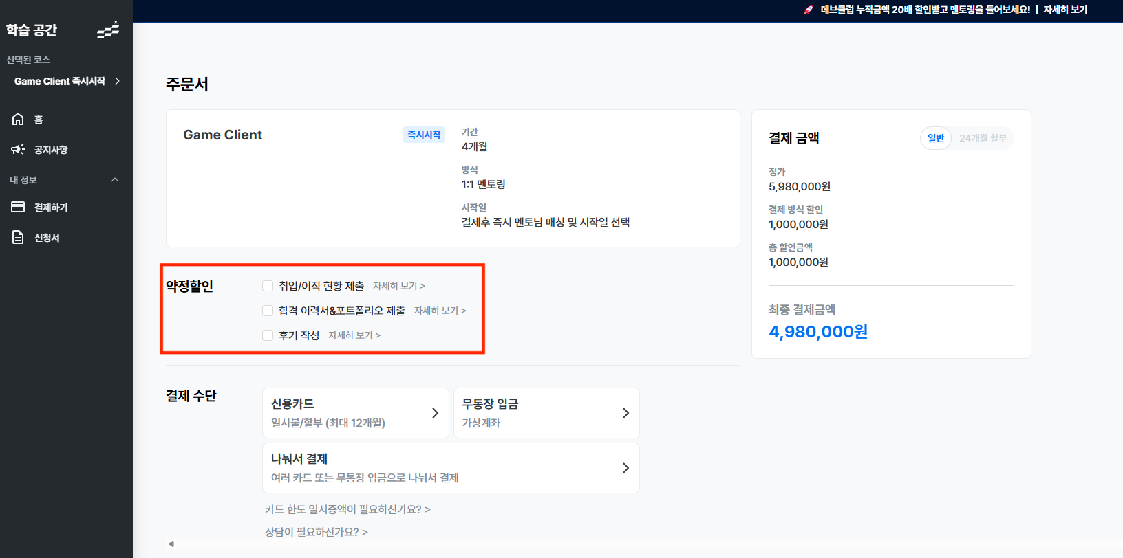Click the 주문서 page heading

(187, 84)
